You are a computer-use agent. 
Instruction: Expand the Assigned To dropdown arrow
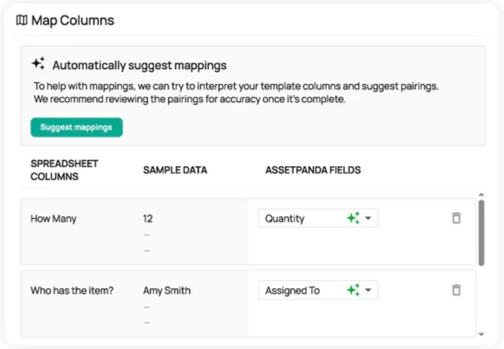point(369,290)
